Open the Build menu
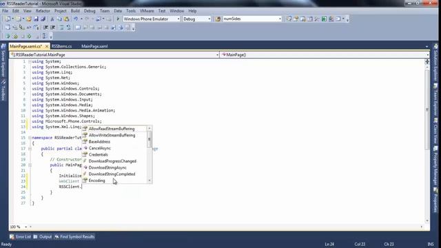The image size is (441, 248). [75, 11]
